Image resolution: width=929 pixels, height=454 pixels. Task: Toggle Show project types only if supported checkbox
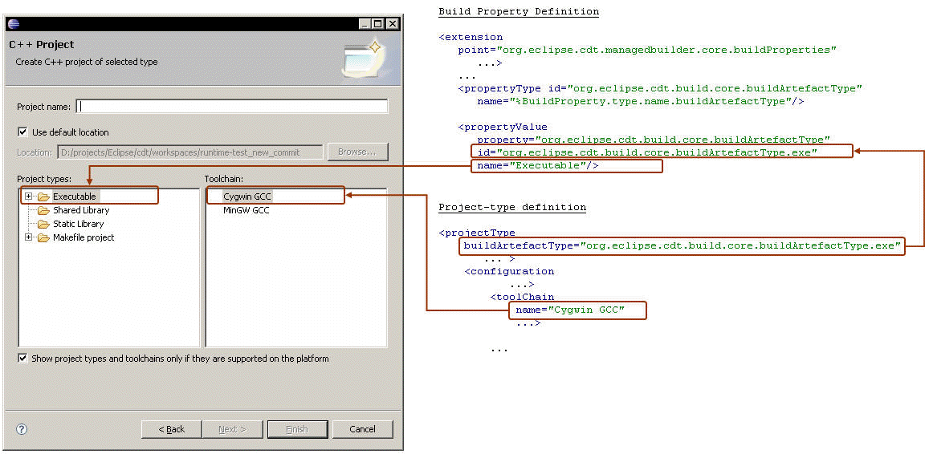point(22,358)
